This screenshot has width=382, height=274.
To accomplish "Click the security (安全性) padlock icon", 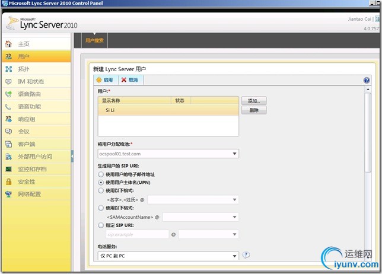I will (x=8, y=181).
